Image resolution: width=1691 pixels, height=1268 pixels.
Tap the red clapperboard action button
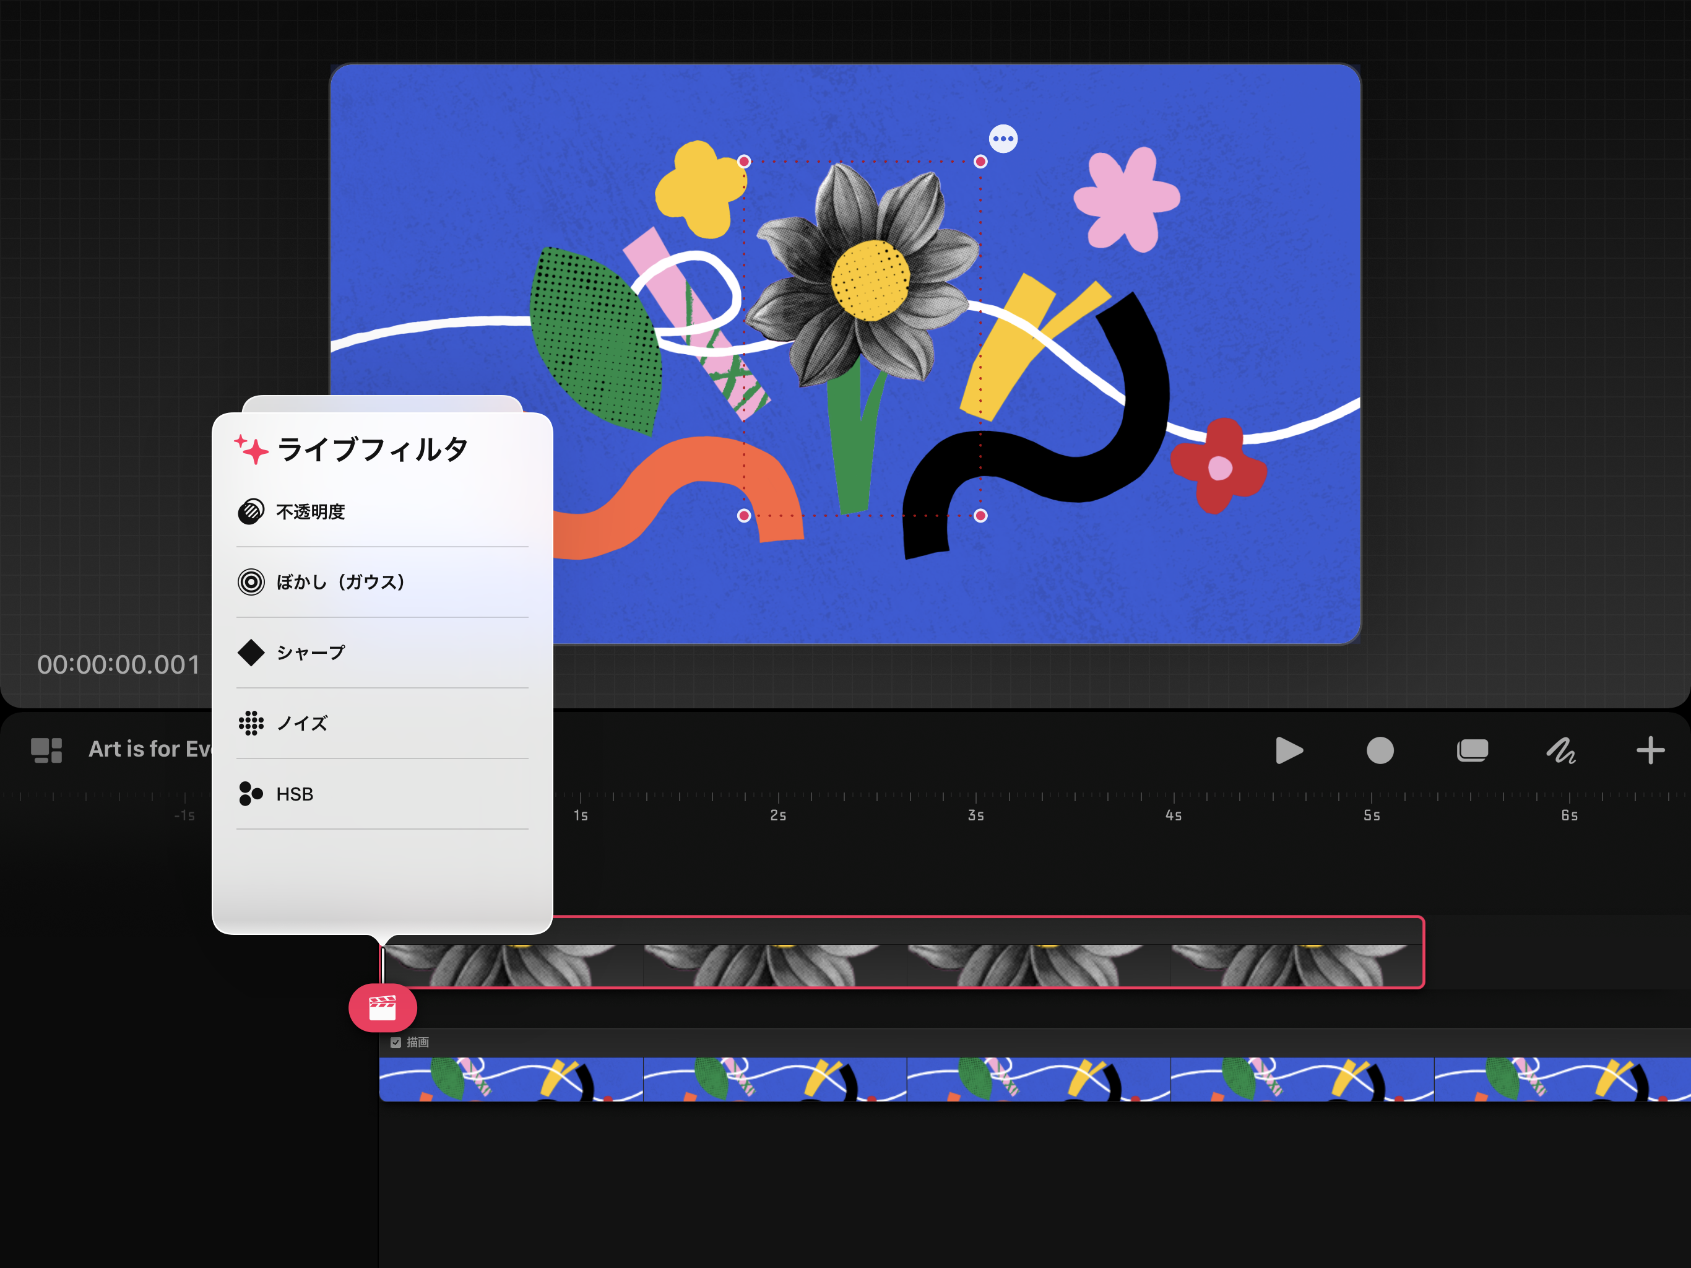(x=383, y=1008)
